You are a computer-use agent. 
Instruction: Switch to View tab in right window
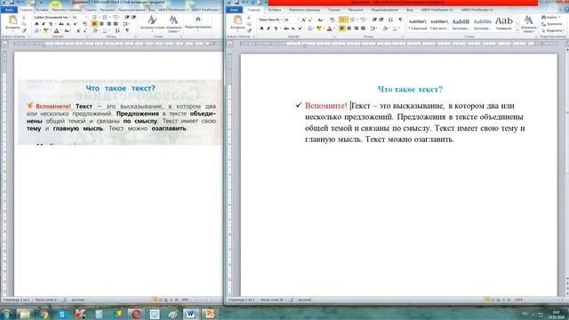pyautogui.click(x=410, y=10)
